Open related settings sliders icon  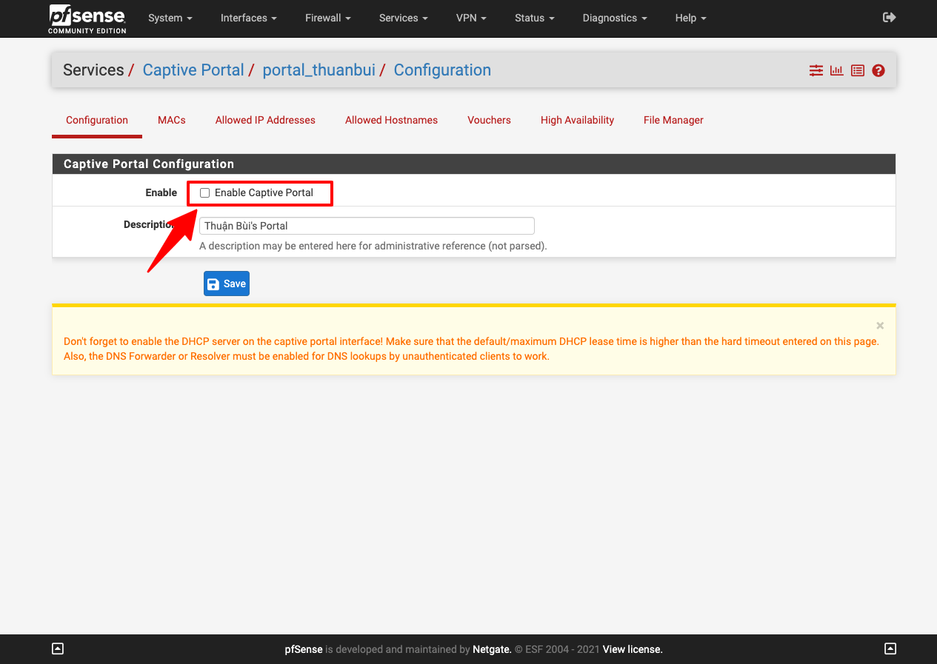(816, 71)
